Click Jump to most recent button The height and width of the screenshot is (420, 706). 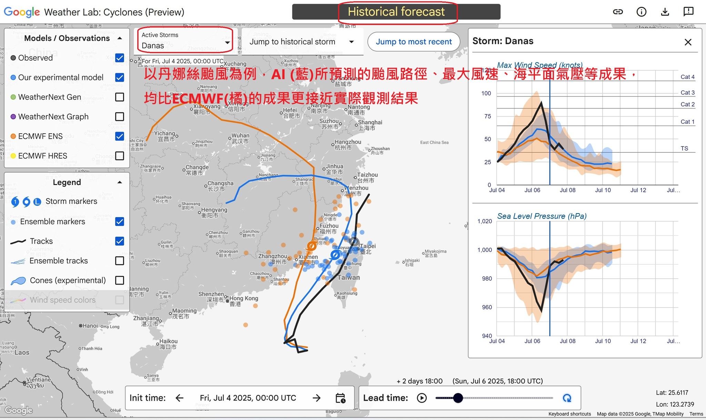pos(414,42)
